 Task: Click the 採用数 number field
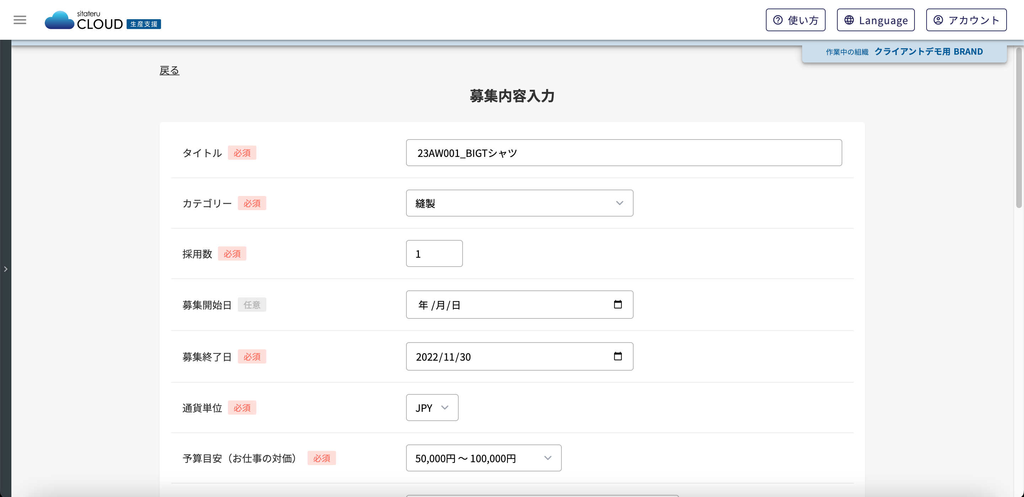pos(434,254)
